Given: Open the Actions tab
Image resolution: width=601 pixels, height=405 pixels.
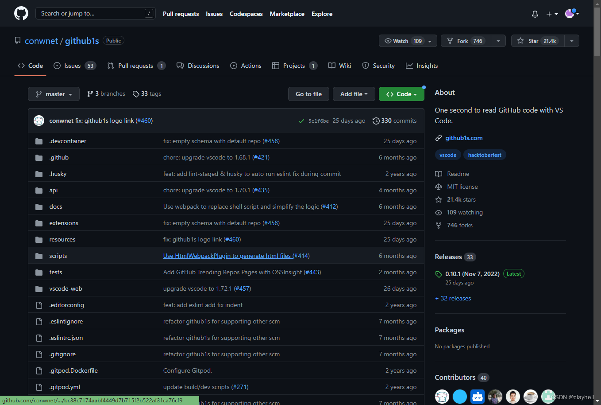Looking at the screenshot, I should click(x=246, y=66).
